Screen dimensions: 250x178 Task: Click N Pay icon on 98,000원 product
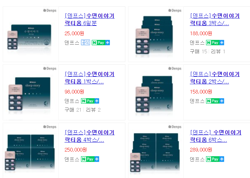pos(90,101)
